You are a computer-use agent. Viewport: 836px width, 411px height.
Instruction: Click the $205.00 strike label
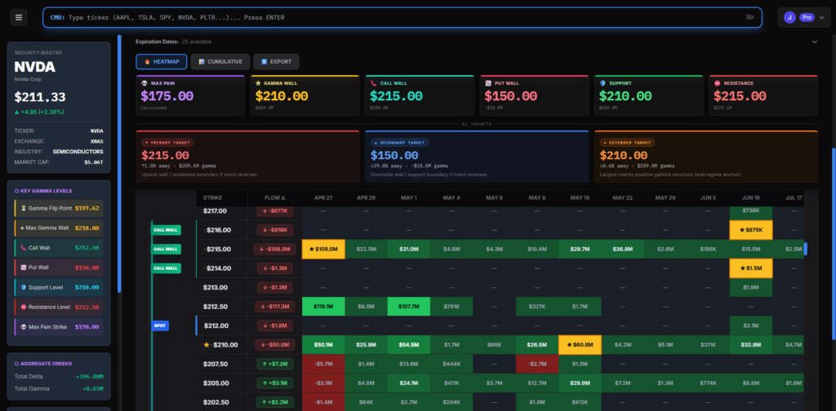(x=216, y=383)
